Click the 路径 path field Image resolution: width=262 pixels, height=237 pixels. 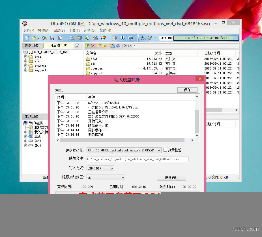point(186,45)
